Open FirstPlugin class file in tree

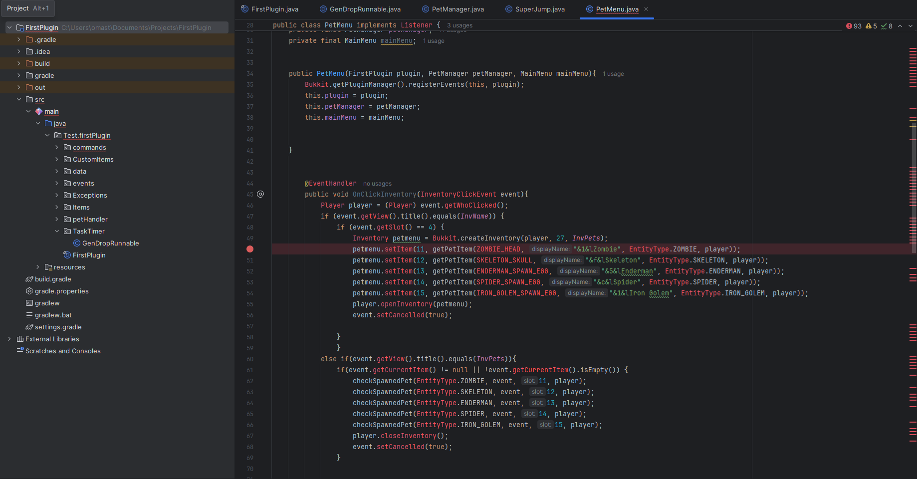coord(89,255)
